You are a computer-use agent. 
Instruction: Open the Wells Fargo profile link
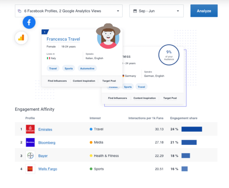coord(48,169)
